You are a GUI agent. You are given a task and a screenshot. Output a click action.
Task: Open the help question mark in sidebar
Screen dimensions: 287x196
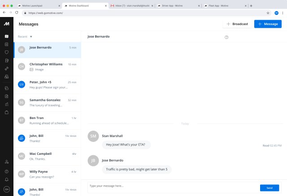pos(6,171)
